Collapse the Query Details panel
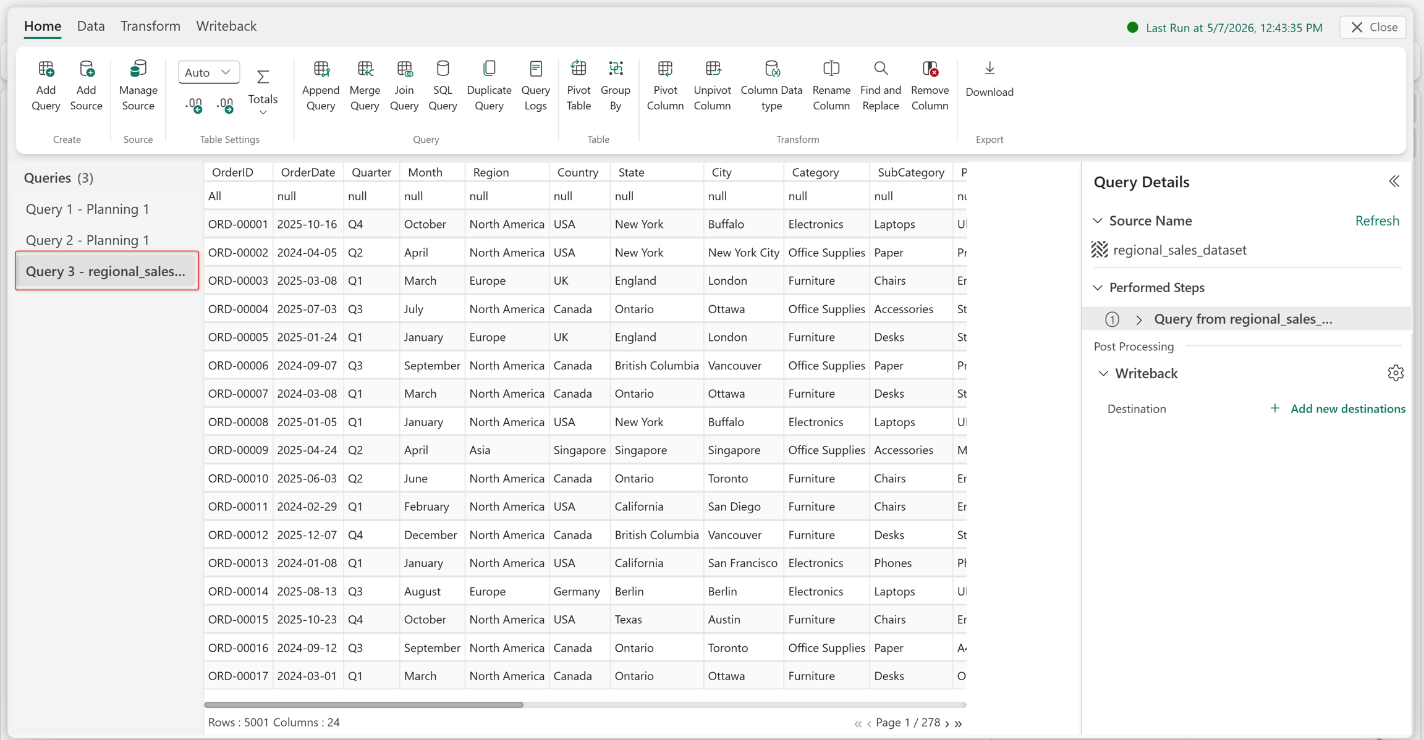 tap(1394, 182)
